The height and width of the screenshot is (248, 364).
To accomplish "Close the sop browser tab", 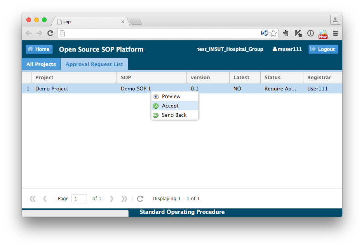I will (123, 22).
